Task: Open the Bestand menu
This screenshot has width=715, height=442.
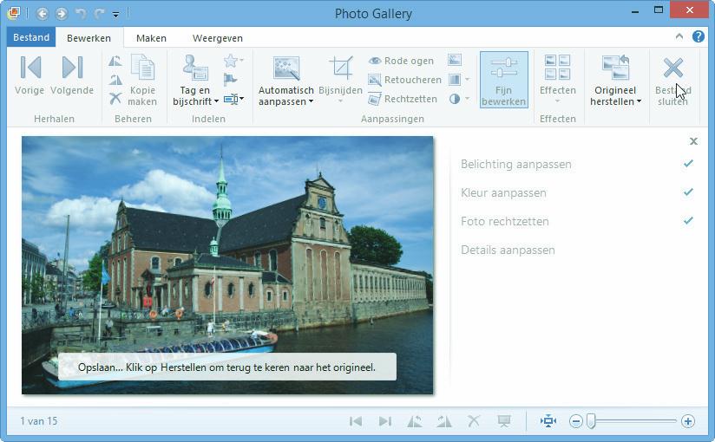Action: tap(31, 38)
